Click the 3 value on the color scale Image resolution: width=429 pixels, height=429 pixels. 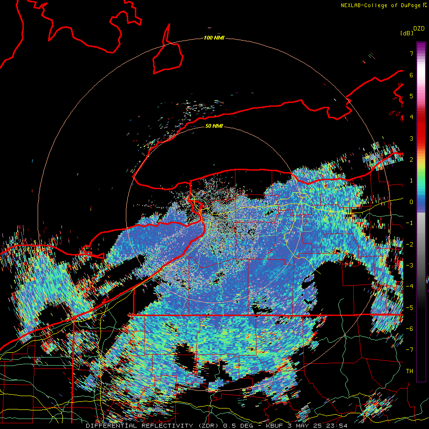tap(411, 138)
